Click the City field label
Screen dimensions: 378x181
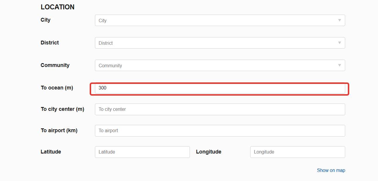pyautogui.click(x=45, y=20)
